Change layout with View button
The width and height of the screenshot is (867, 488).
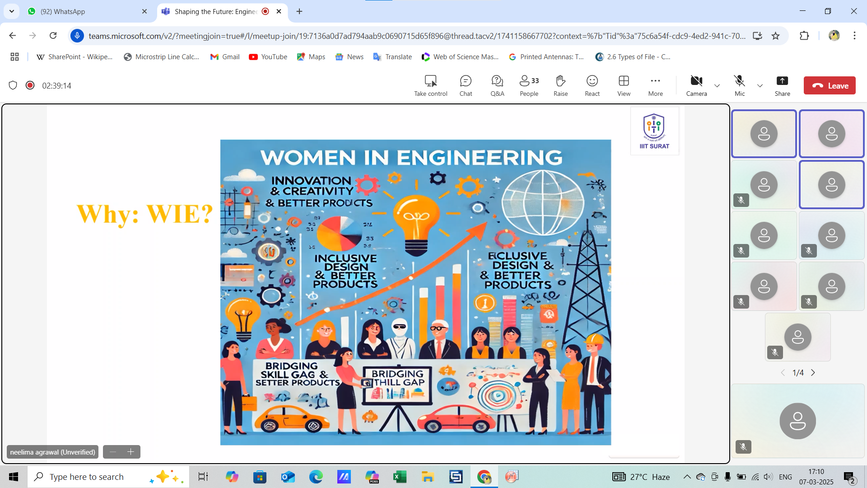[624, 85]
